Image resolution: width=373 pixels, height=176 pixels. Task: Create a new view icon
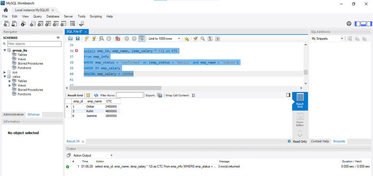pos(48,23)
